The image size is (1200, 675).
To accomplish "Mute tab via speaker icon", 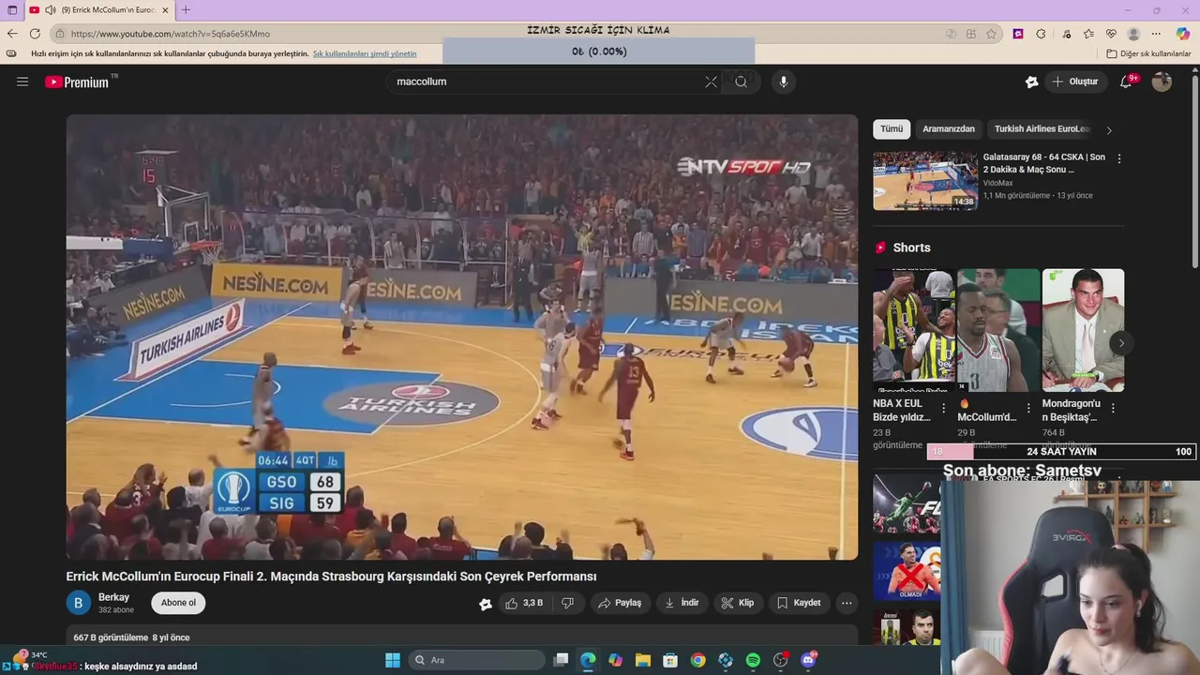I will (x=50, y=10).
